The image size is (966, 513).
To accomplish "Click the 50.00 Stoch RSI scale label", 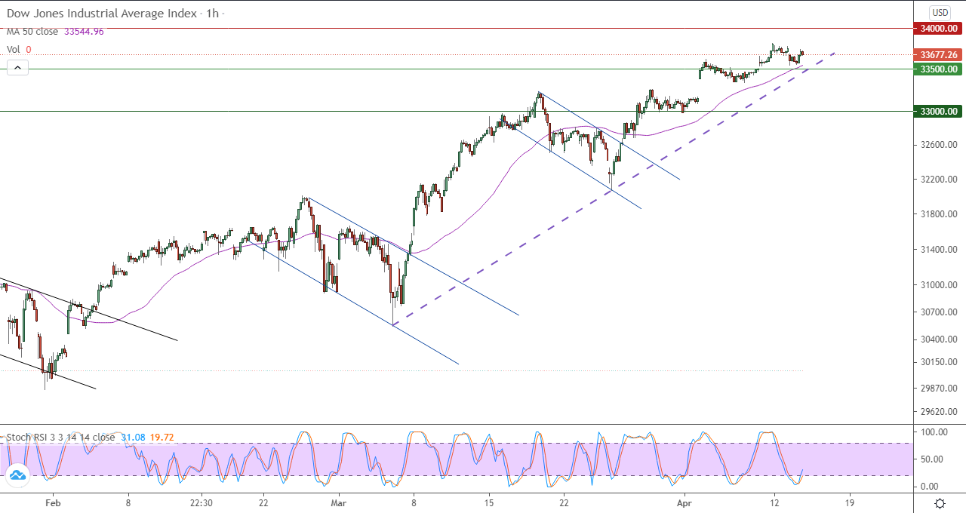I will pos(932,459).
